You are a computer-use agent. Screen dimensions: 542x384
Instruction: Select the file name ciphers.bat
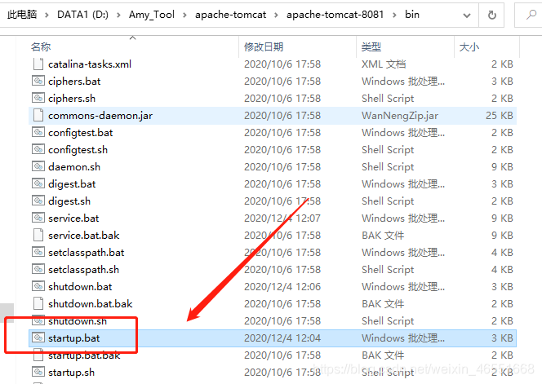[74, 82]
